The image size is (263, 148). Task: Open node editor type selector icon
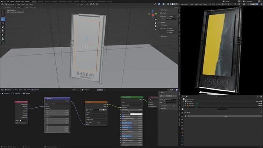(x=2, y=90)
